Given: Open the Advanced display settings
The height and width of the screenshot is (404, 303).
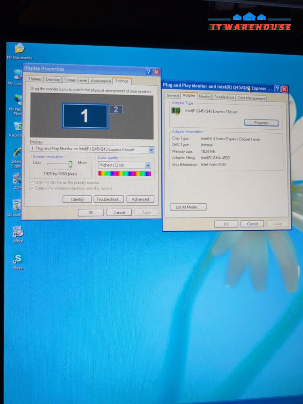Looking at the screenshot, I should 140,199.
